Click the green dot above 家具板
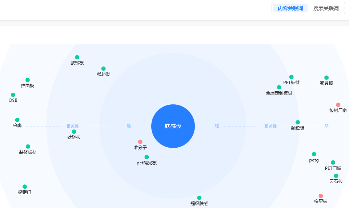The image size is (349, 216). [x=326, y=77]
